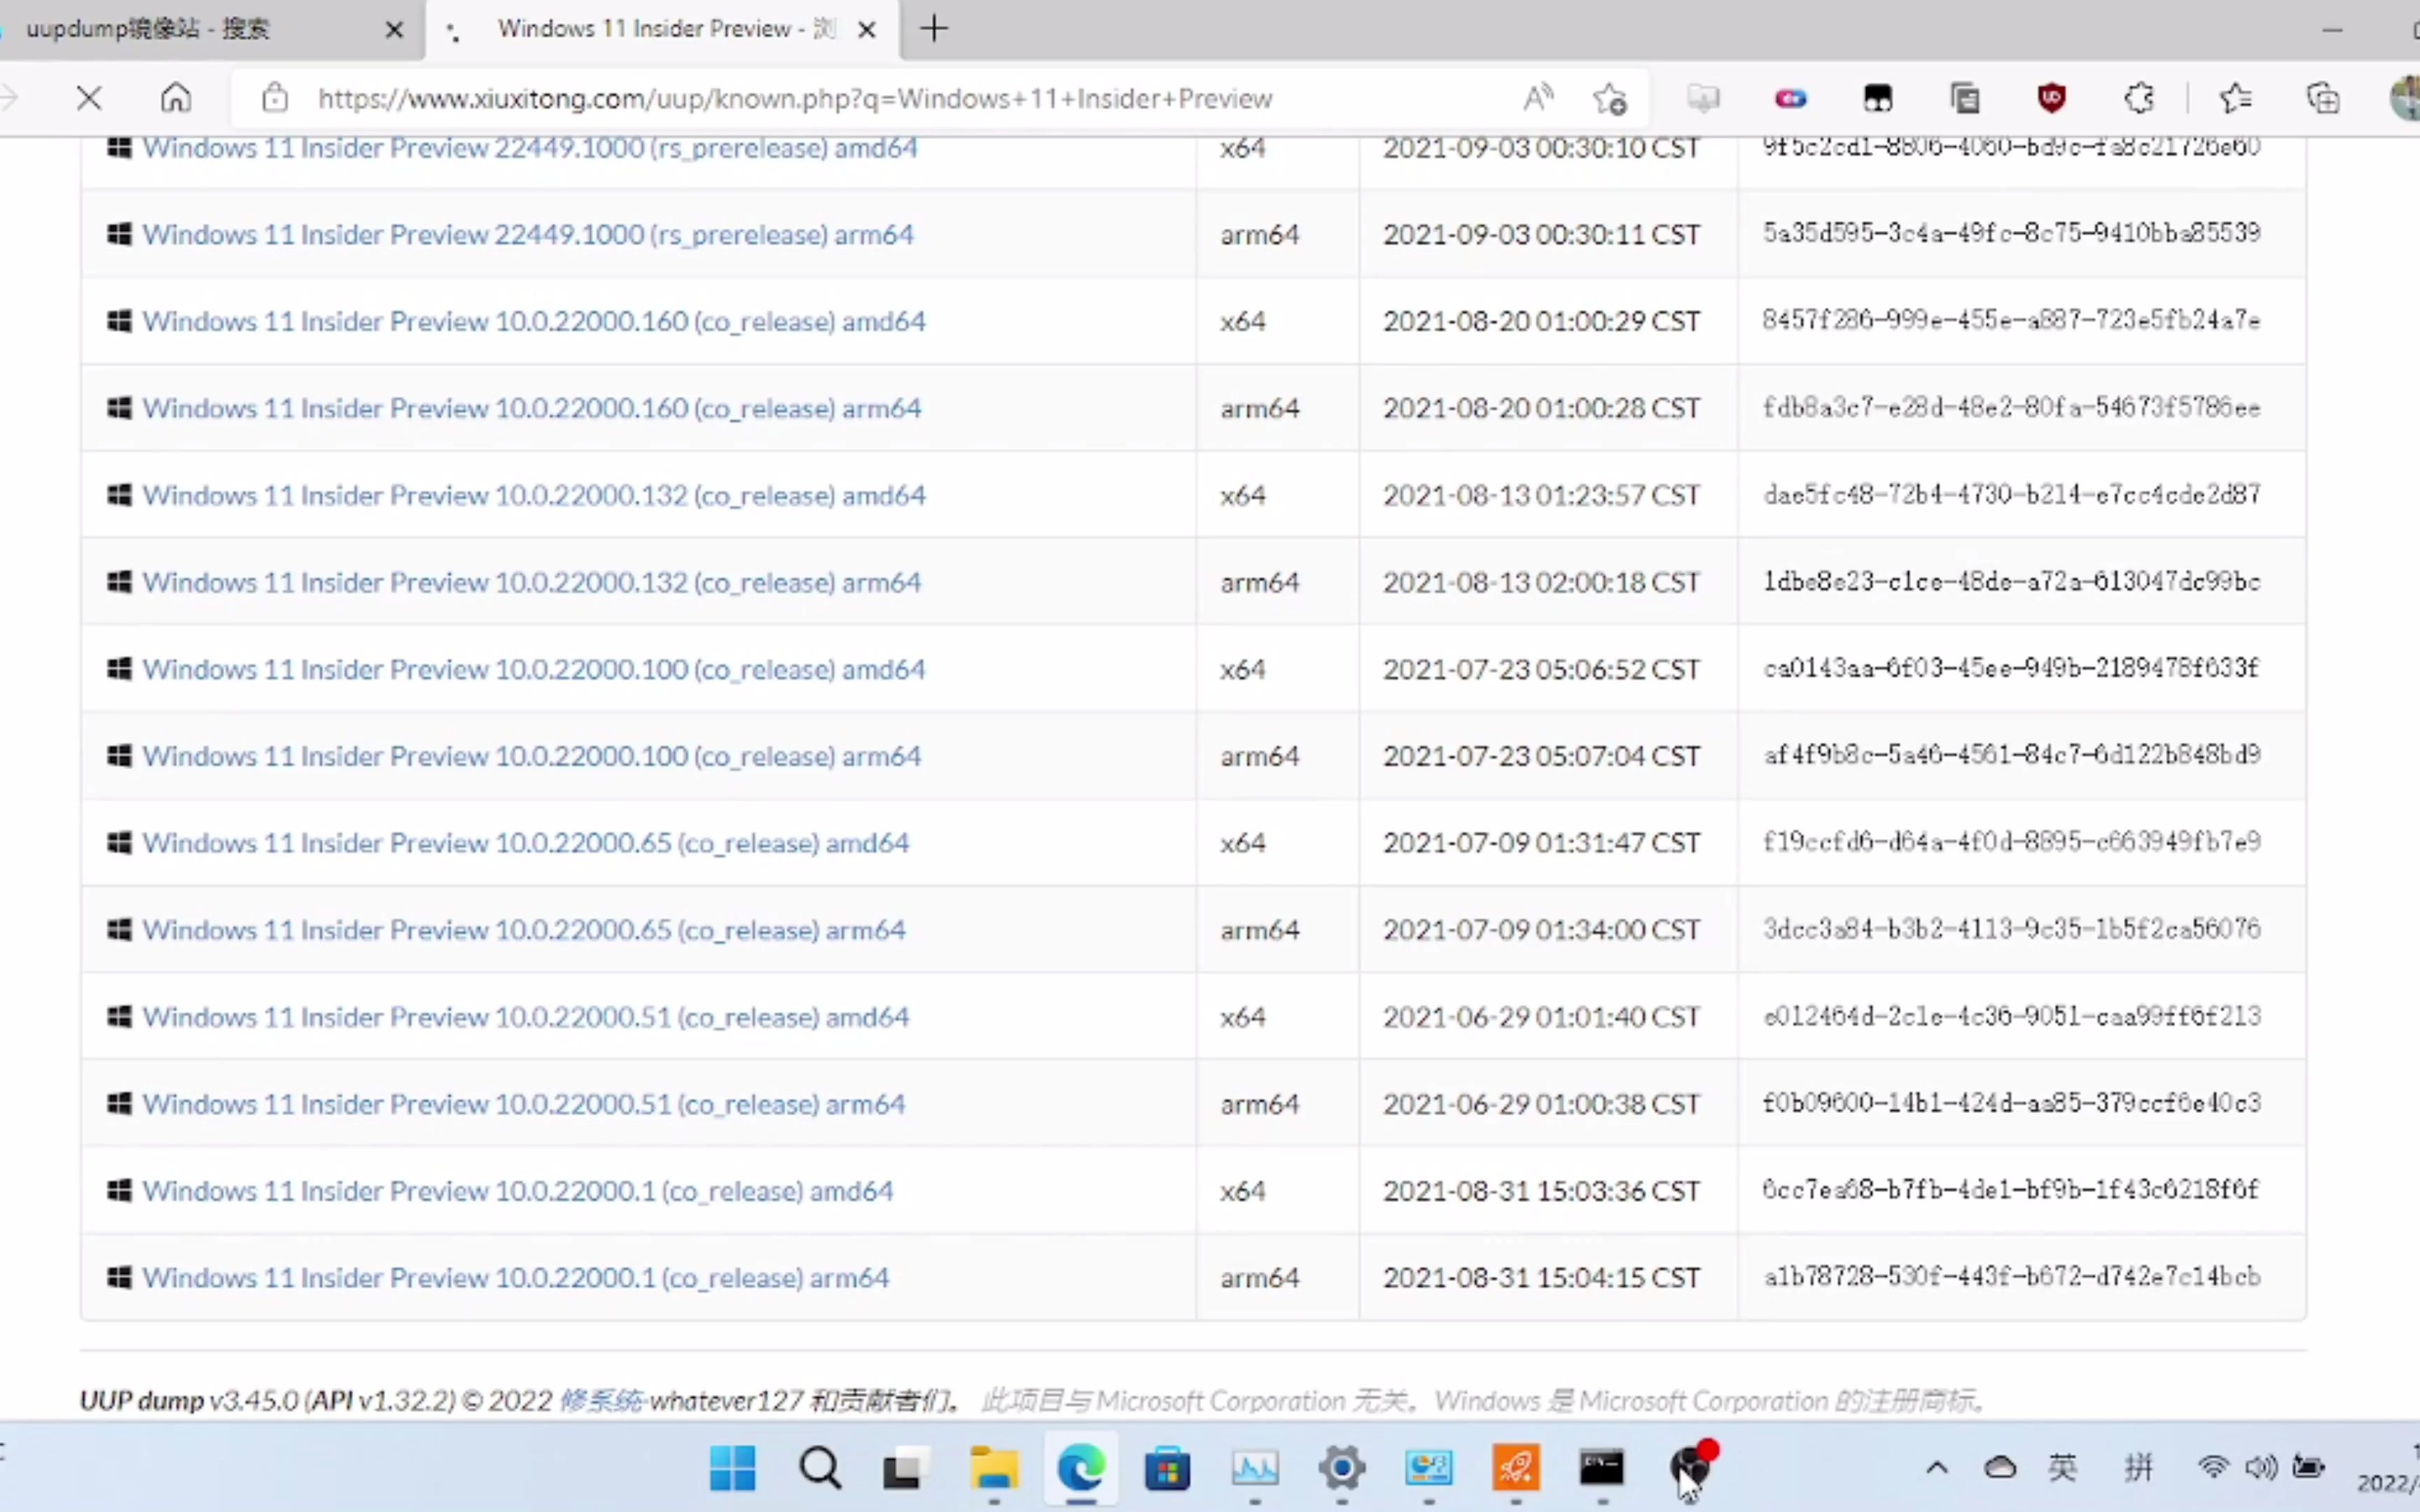Click UUID starting with a1b78728
Image resolution: width=2420 pixels, height=1512 pixels.
[2011, 1277]
